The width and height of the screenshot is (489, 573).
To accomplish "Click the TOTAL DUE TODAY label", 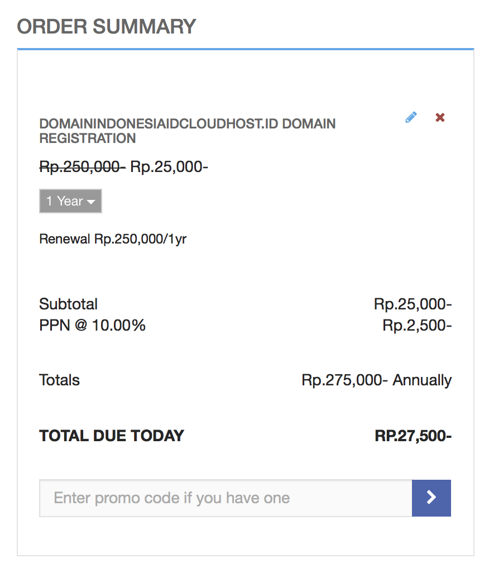I will (x=112, y=436).
